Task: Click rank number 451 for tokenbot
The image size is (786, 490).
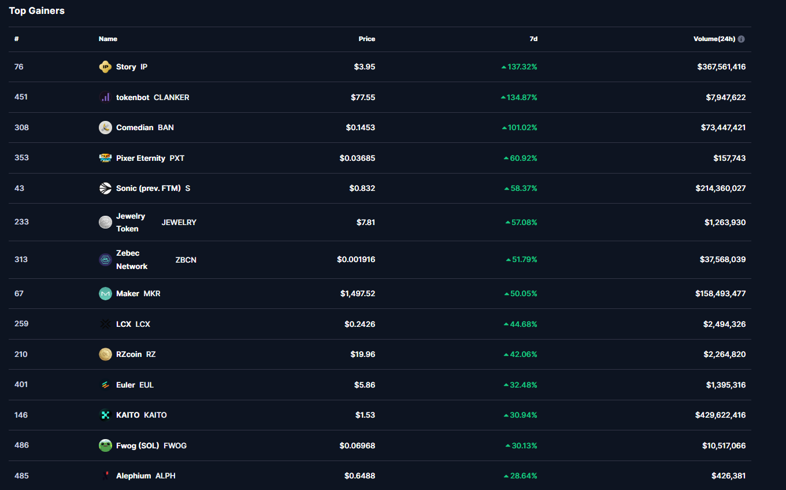Action: pyautogui.click(x=21, y=97)
